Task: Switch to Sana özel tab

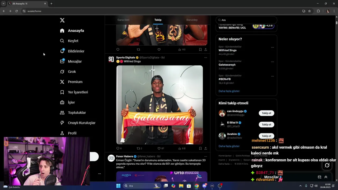Action: point(123,20)
